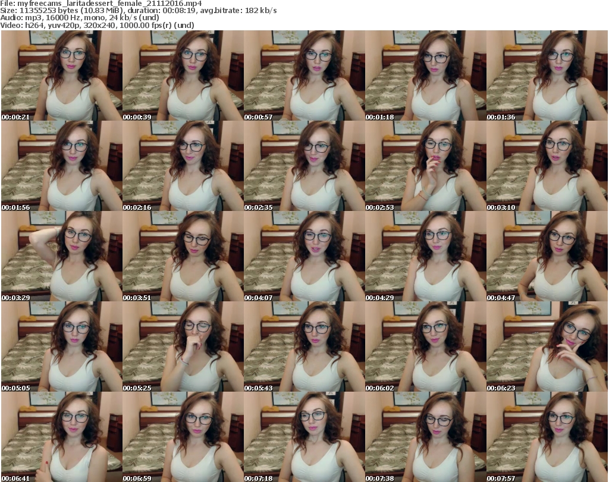Open the frame stamped 00:03:10
The image size is (609, 482).
pyautogui.click(x=547, y=166)
